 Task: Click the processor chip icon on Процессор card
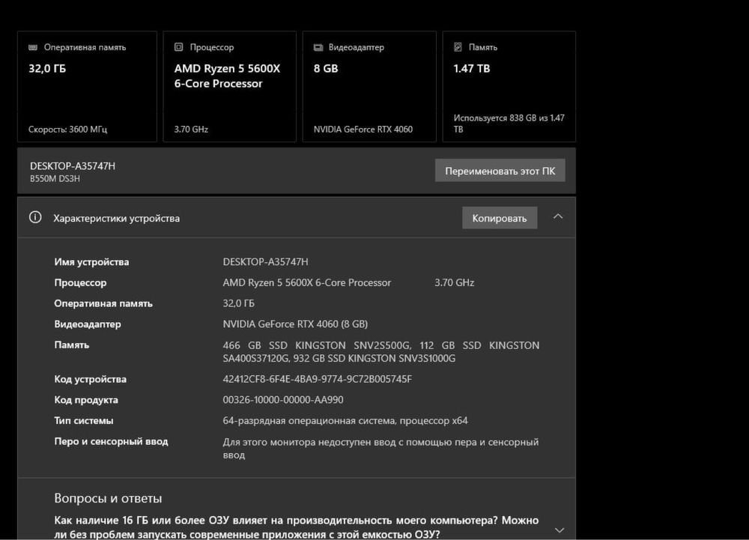[x=179, y=46]
